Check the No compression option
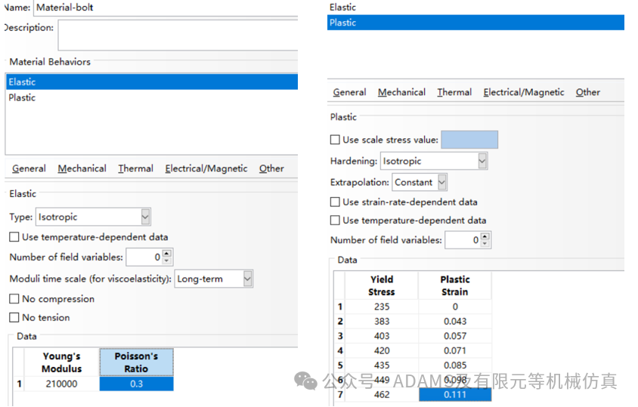 coord(14,299)
